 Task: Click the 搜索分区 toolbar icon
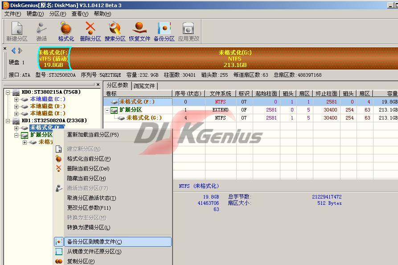[115, 32]
